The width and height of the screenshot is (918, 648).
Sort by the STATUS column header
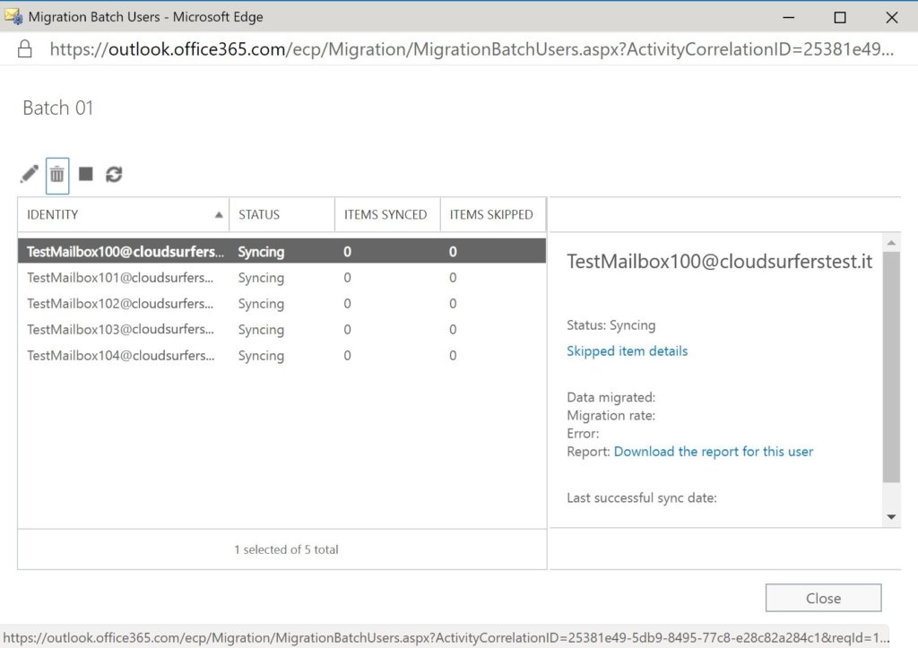tap(281, 215)
